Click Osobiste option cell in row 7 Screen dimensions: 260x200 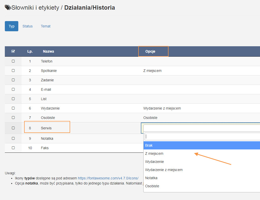pyautogui.click(x=150, y=118)
